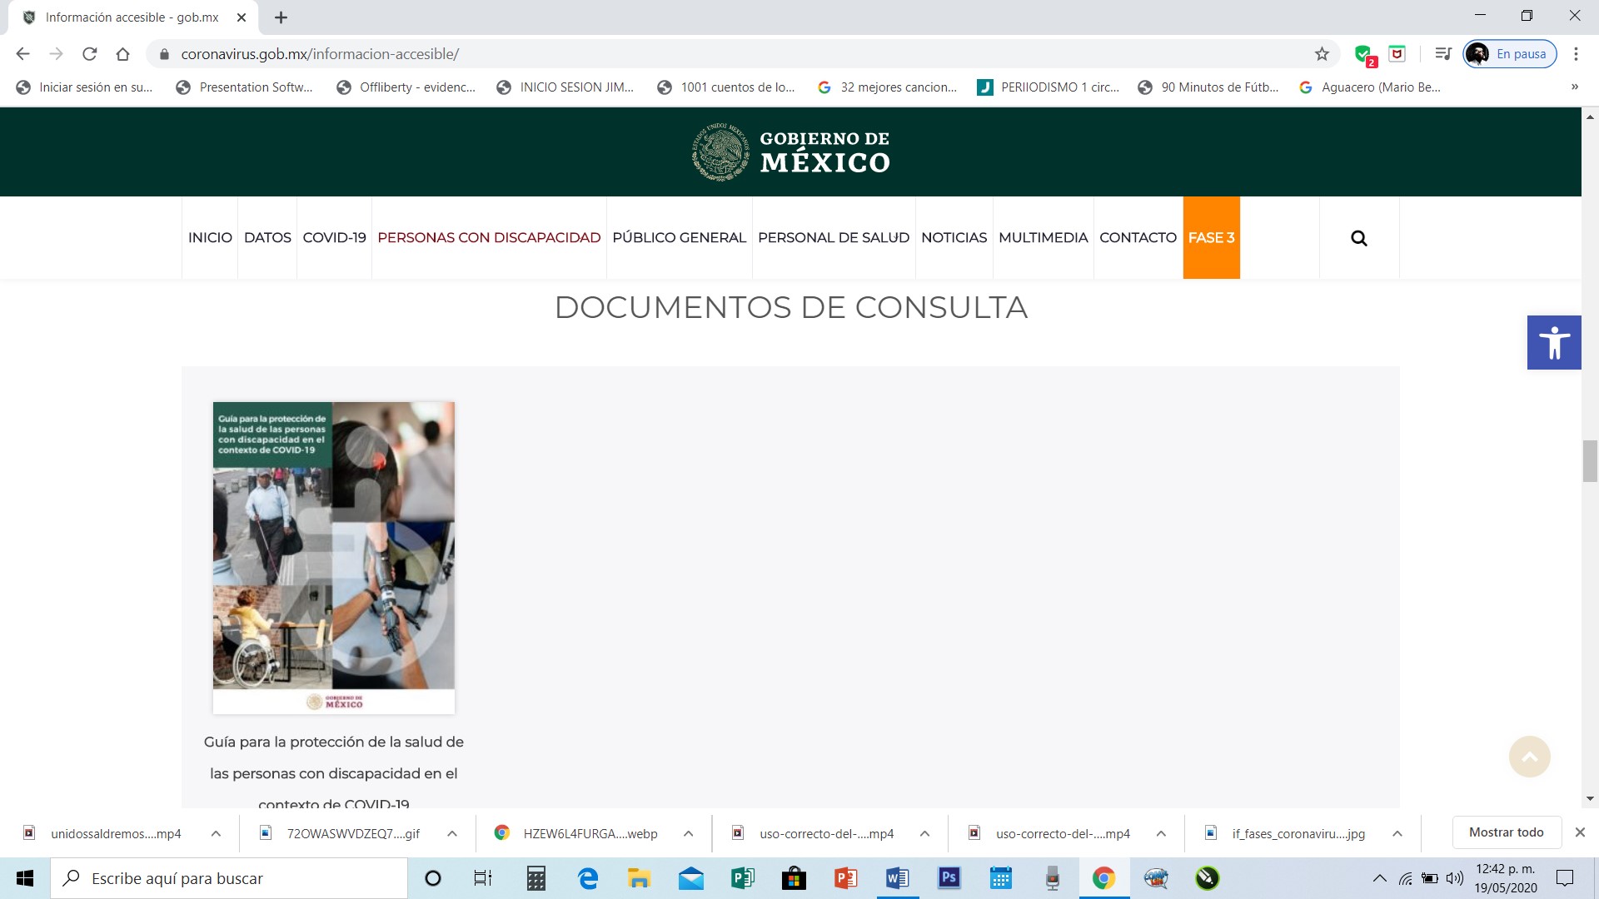Open the Guía COVID-19 discapacidad document thumbnail
Screen dimensions: 1599x899
[334, 558]
